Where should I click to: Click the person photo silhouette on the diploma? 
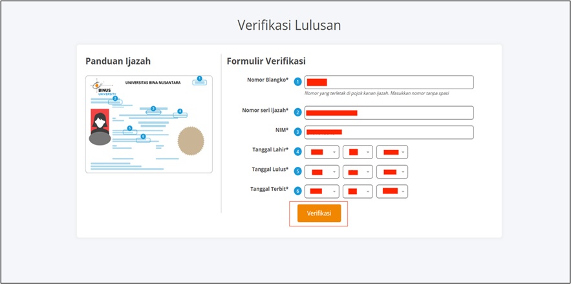click(x=100, y=127)
